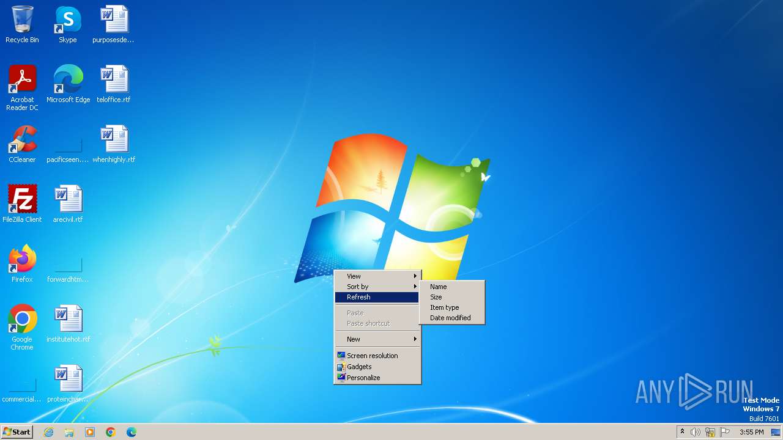Select the institutehot.rtf document icon
This screenshot has height=440, width=783.
pos(68,324)
